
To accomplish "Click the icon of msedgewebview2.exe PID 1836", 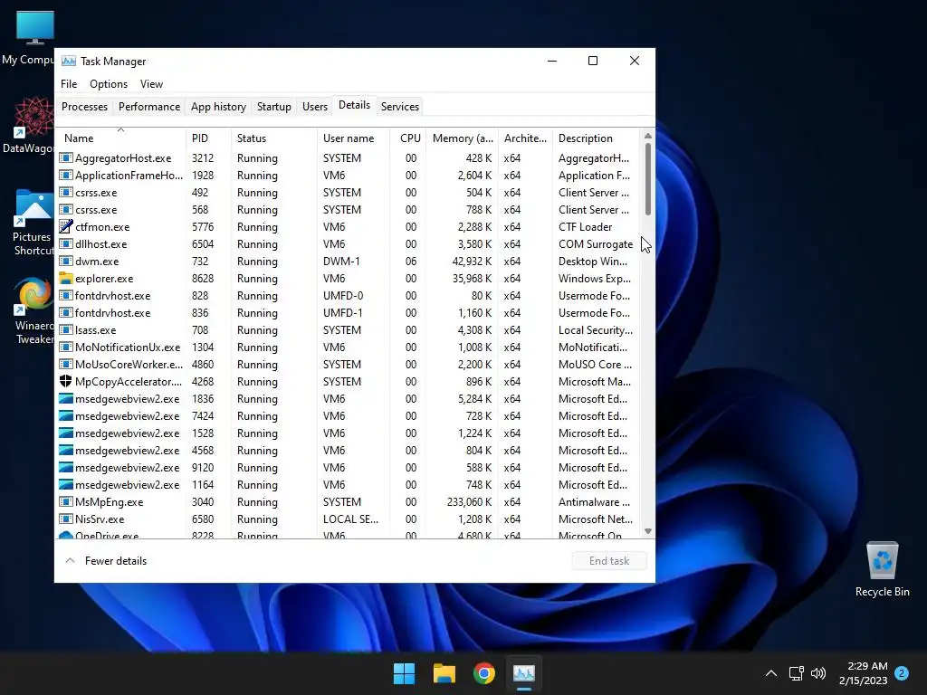I will click(65, 399).
